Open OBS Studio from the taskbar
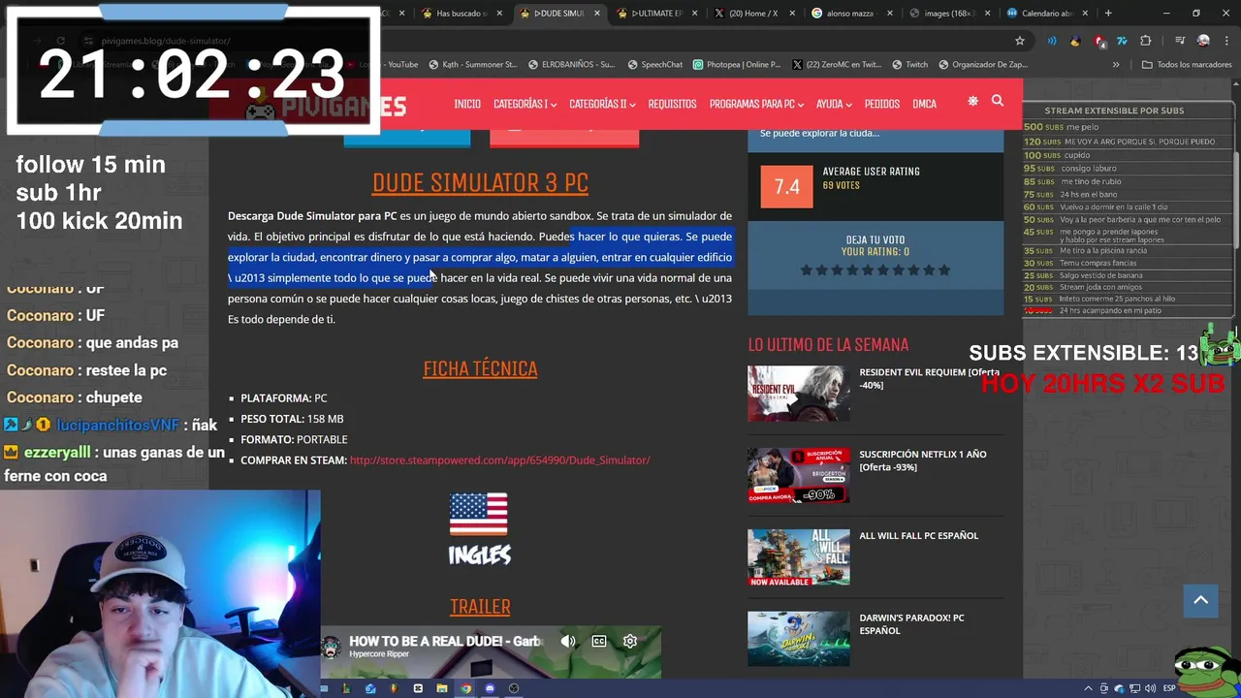The height and width of the screenshot is (698, 1241). click(514, 688)
